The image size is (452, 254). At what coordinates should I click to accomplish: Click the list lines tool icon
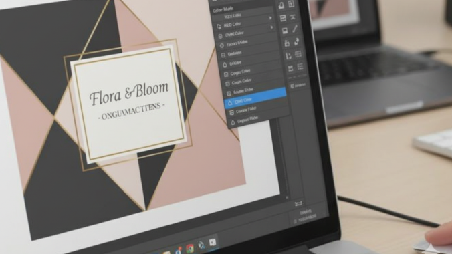click(x=300, y=67)
